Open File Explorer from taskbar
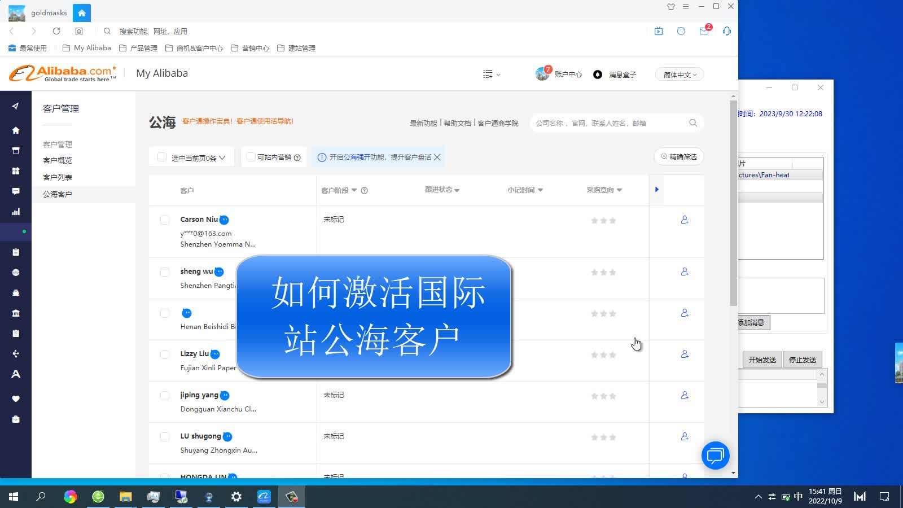 (125, 497)
